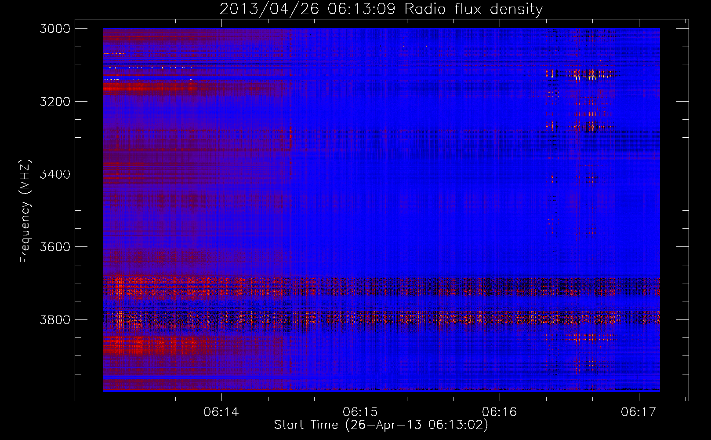Click the 06:16 time axis label
Screen dimensions: 711x440
tap(499, 412)
